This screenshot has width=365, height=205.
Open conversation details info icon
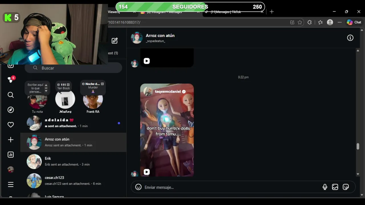coord(350,38)
